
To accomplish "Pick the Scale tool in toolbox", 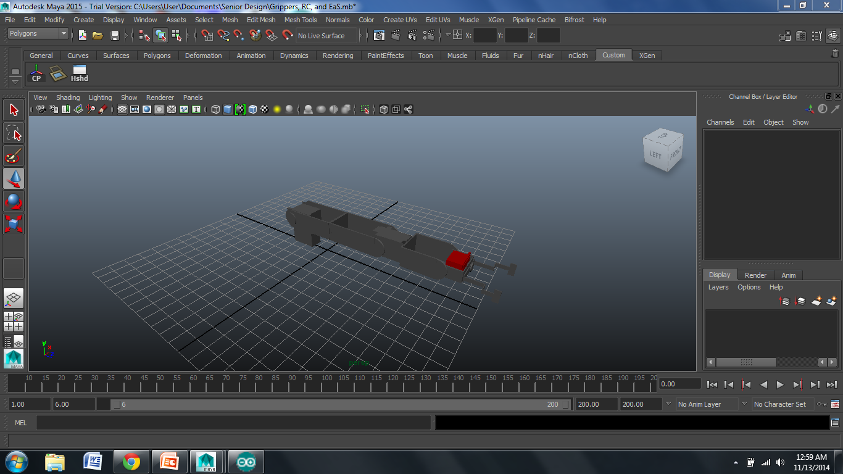I will 14,223.
